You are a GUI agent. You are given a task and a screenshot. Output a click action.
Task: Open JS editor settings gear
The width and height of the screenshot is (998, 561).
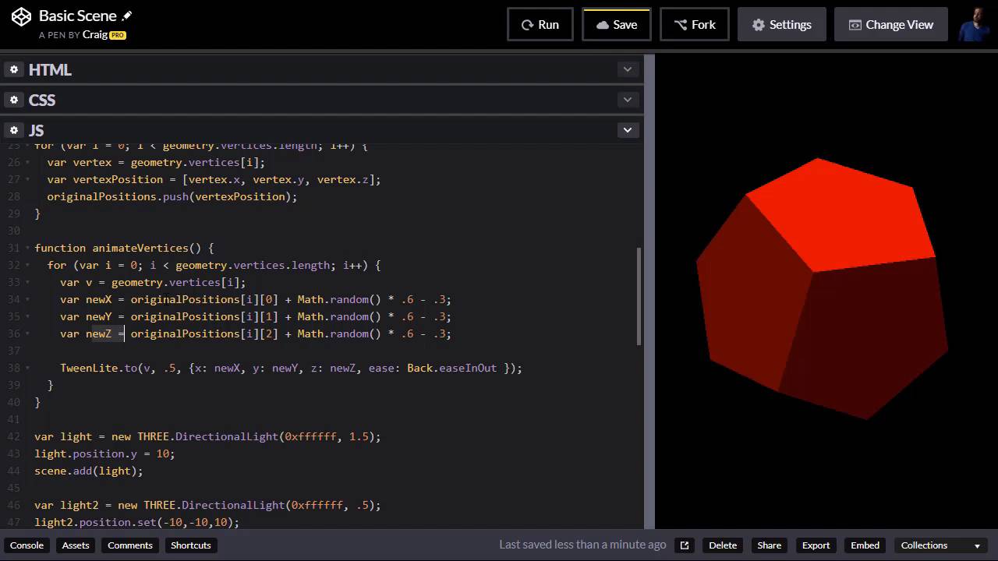pos(14,130)
